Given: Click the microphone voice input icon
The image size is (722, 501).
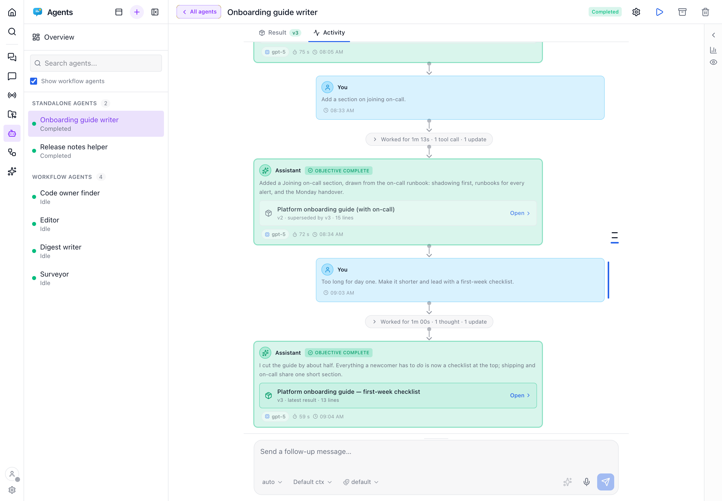Looking at the screenshot, I should click(x=586, y=482).
